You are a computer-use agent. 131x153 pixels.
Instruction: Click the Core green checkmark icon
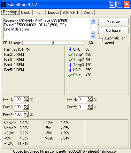(x=70, y=75)
